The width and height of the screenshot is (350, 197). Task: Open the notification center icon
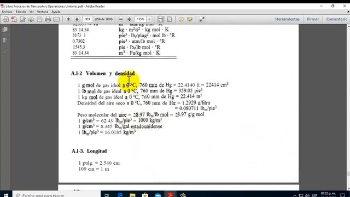point(343,195)
